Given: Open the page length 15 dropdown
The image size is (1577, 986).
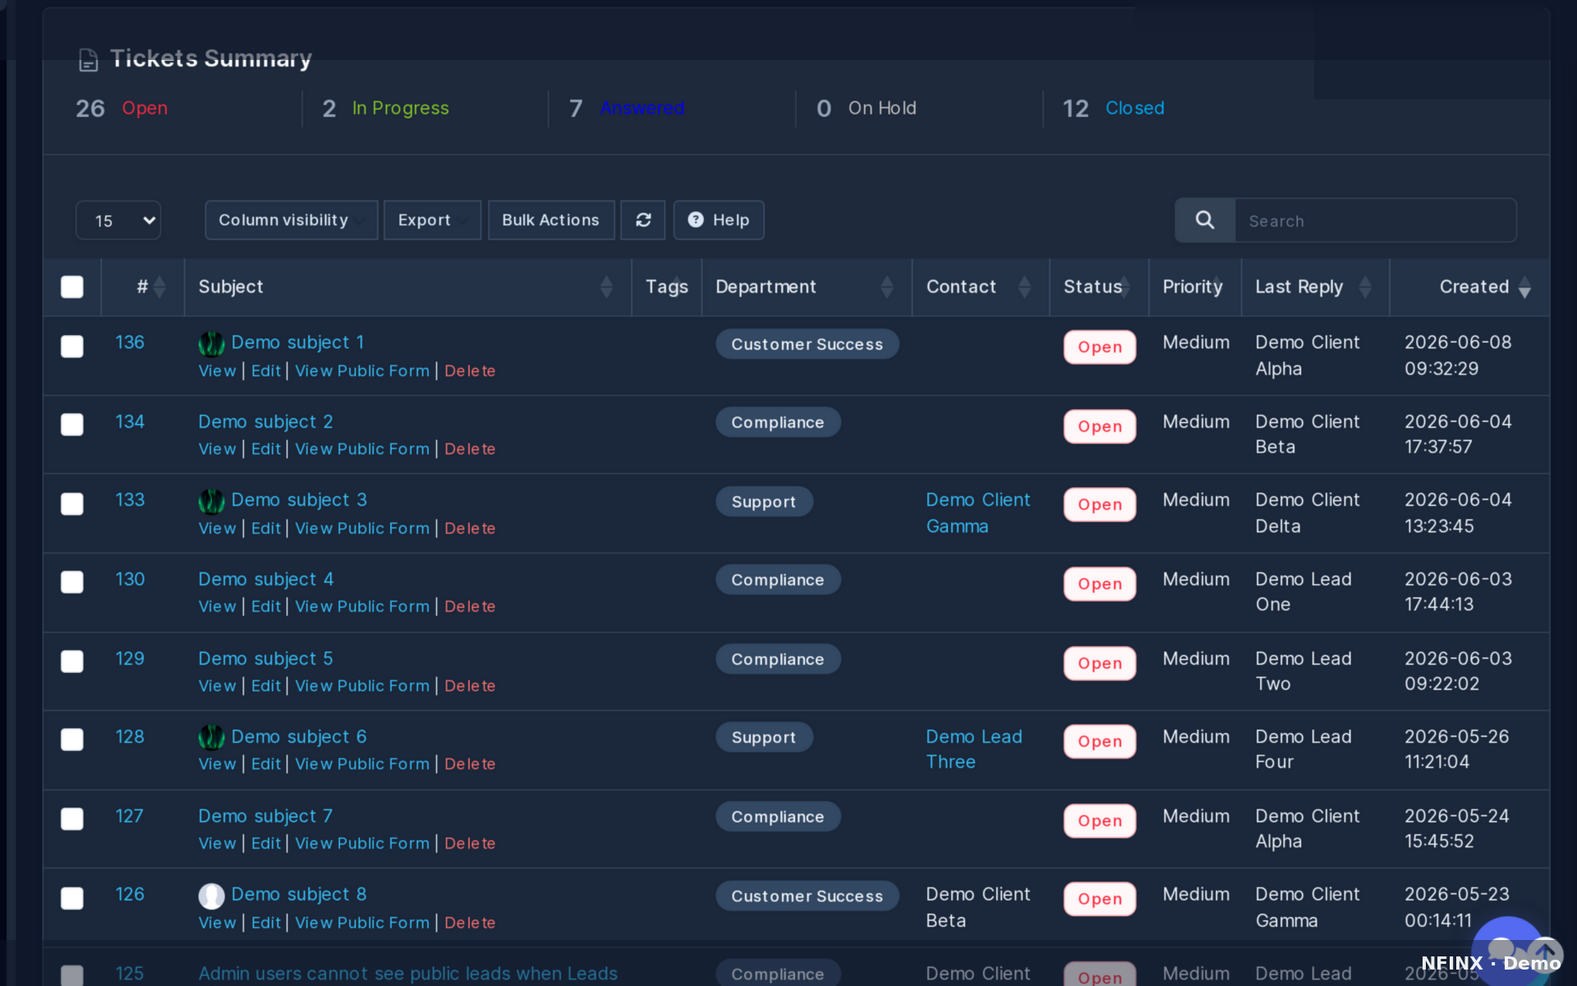Looking at the screenshot, I should click(x=118, y=220).
